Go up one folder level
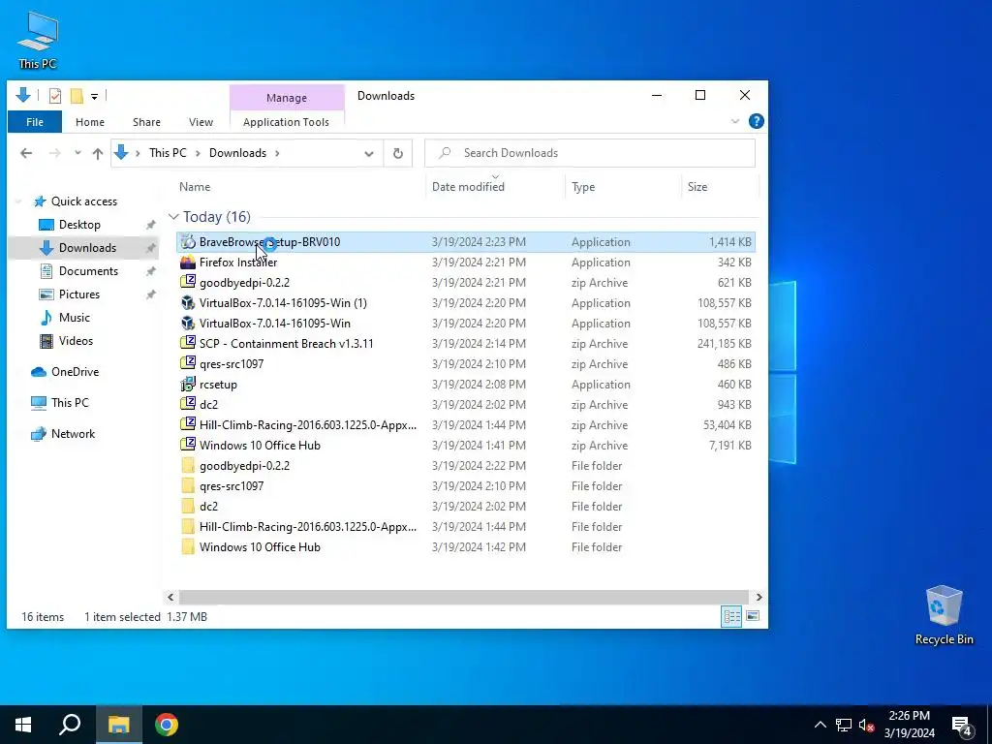The width and height of the screenshot is (992, 744). pos(98,153)
